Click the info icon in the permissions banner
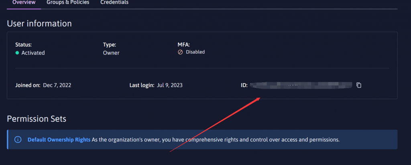 [x=18, y=140]
